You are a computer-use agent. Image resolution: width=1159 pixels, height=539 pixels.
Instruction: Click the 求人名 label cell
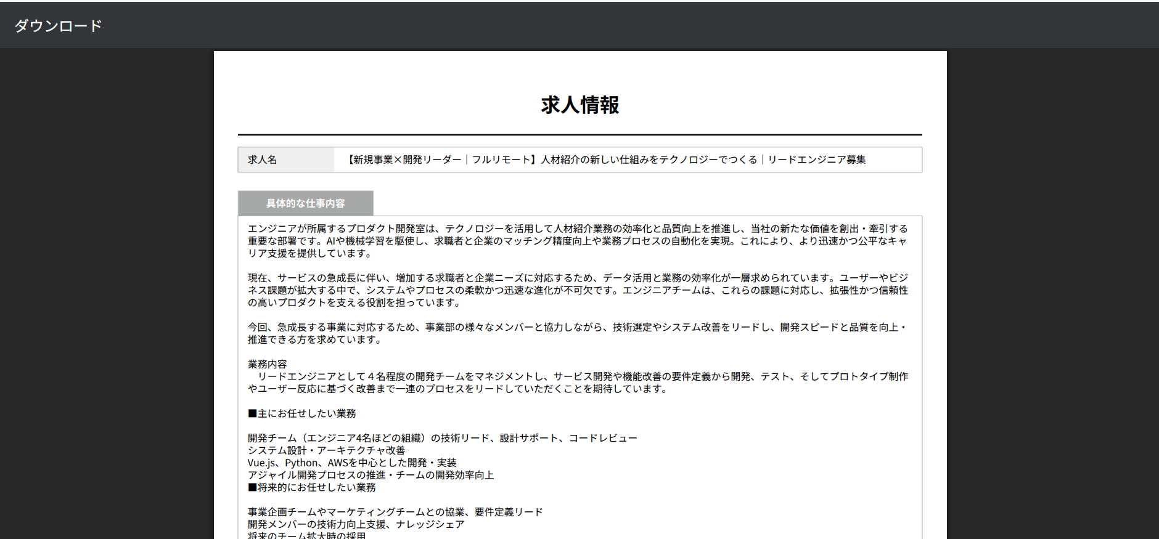(286, 160)
